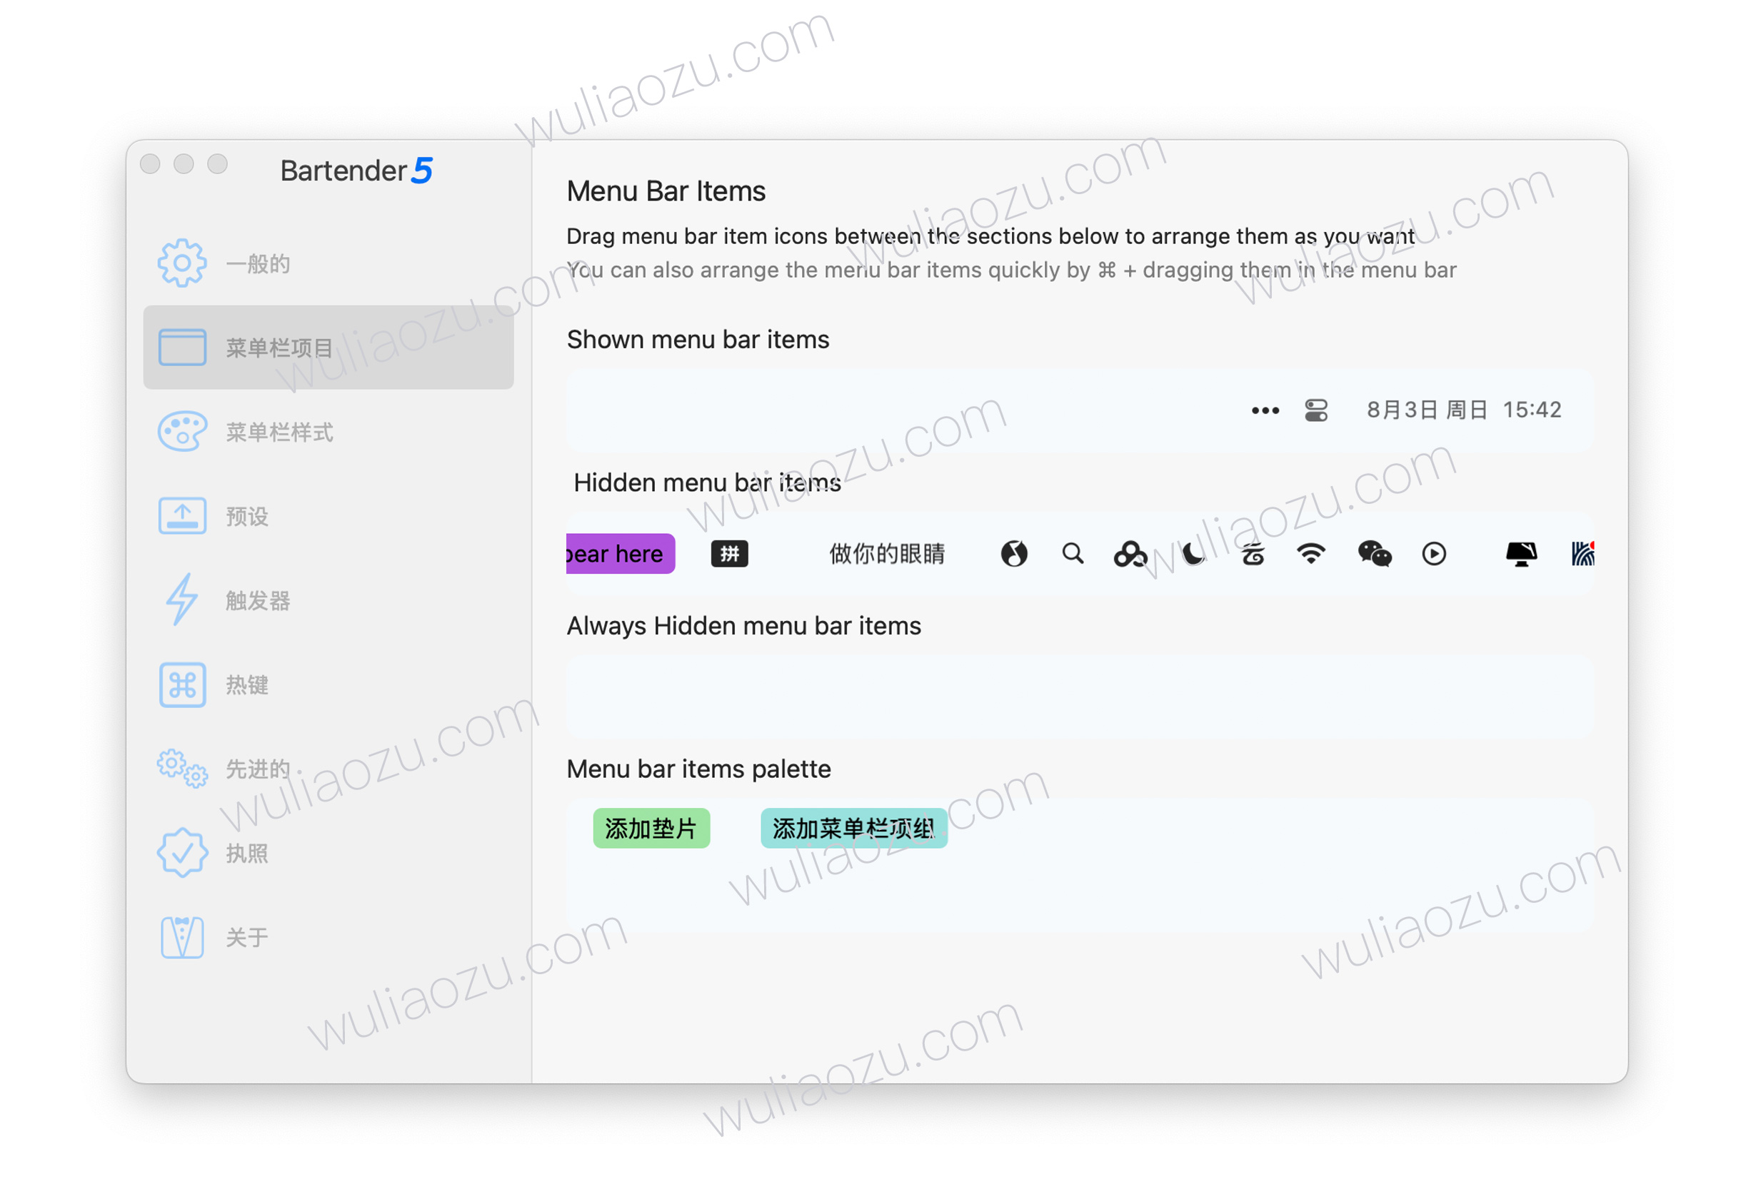Select the 拼 Pinyin input method icon
The image size is (1741, 1179).
(730, 554)
